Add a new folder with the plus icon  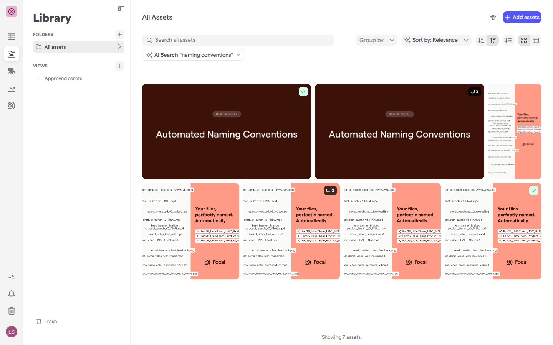(x=120, y=34)
